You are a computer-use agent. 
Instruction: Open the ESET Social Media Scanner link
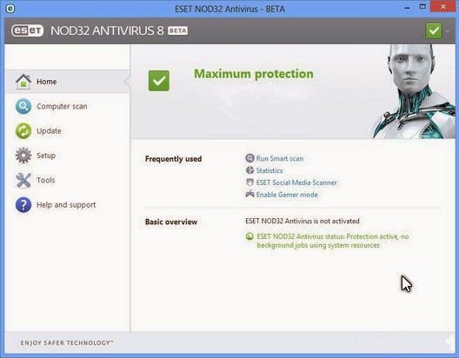(x=296, y=182)
